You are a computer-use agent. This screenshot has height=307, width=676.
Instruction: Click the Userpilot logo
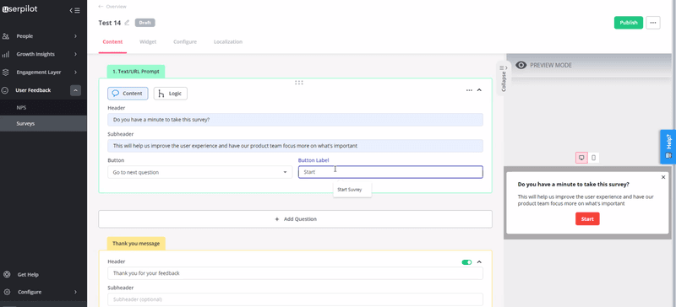(19, 10)
